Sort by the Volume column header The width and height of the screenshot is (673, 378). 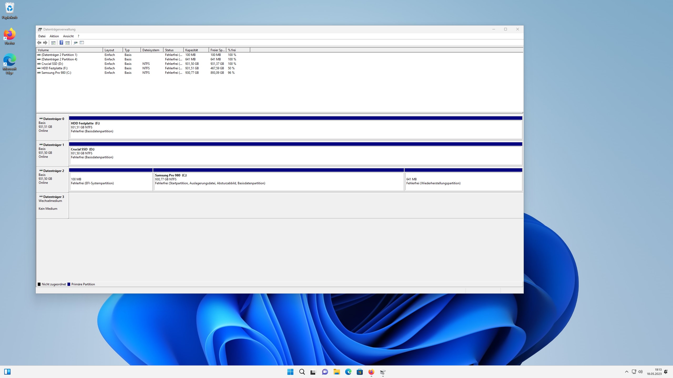tap(69, 50)
